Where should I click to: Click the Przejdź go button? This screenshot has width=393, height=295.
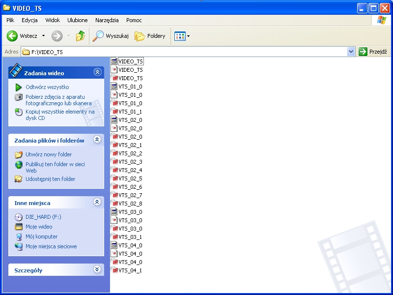[373, 52]
